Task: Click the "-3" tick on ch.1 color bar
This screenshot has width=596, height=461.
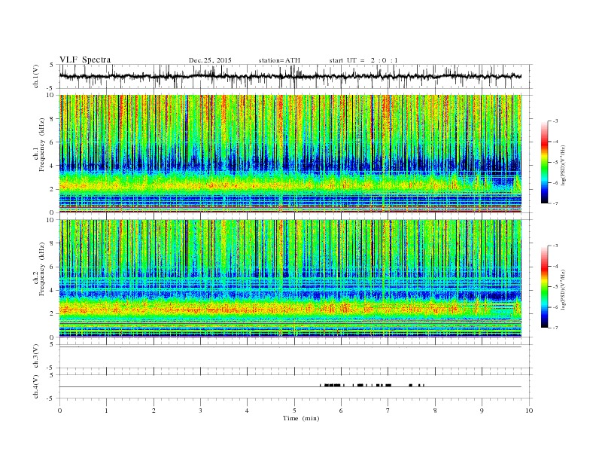Action: [555, 121]
